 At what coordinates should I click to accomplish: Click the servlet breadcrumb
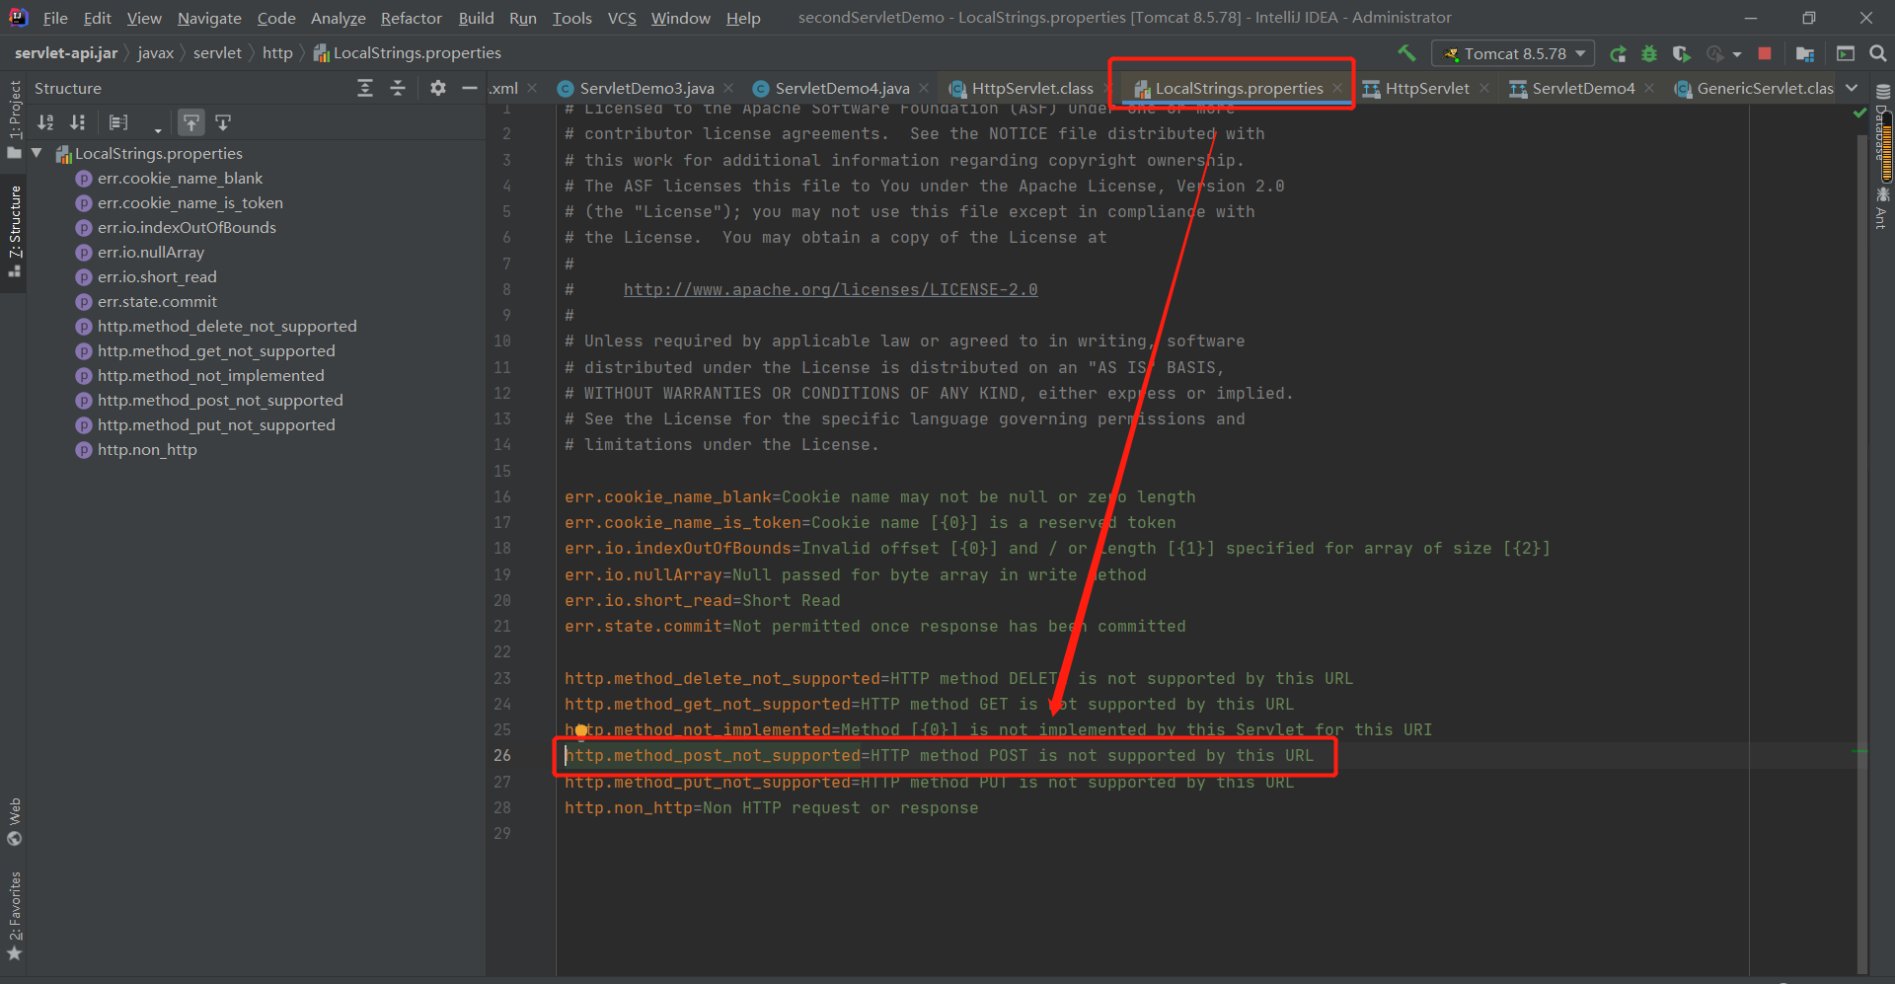point(217,52)
